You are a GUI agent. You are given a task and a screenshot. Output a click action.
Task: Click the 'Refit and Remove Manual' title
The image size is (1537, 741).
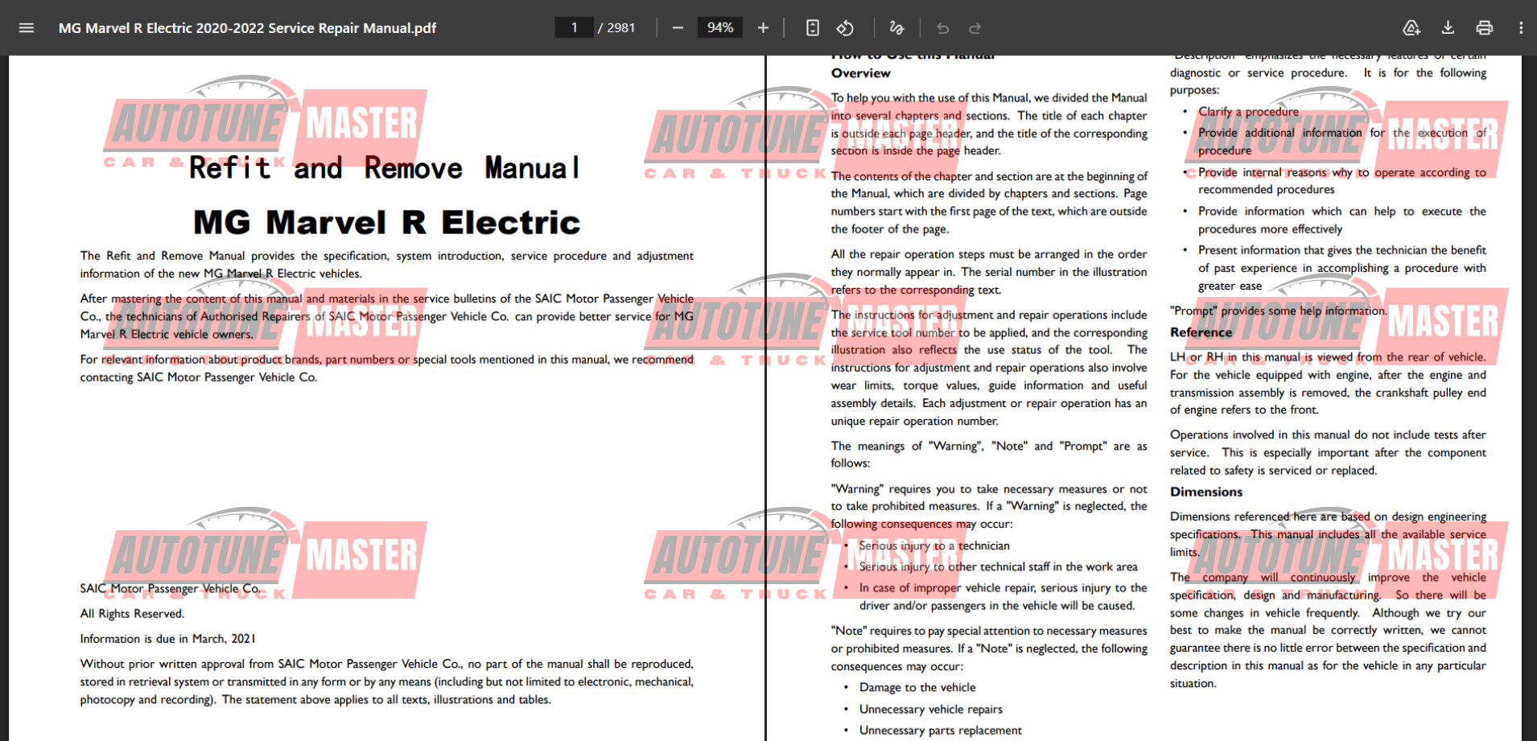pyautogui.click(x=385, y=168)
